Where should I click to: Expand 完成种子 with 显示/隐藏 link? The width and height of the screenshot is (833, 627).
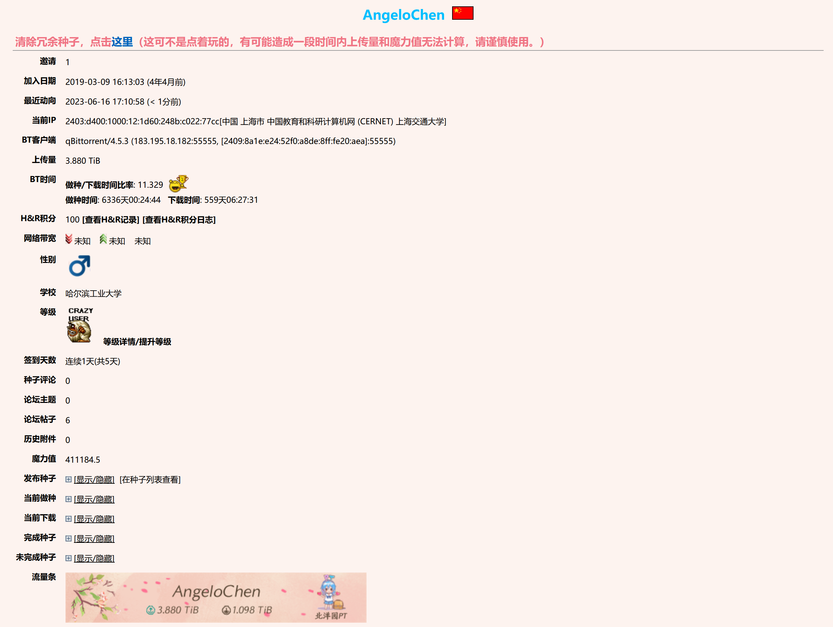pos(94,538)
